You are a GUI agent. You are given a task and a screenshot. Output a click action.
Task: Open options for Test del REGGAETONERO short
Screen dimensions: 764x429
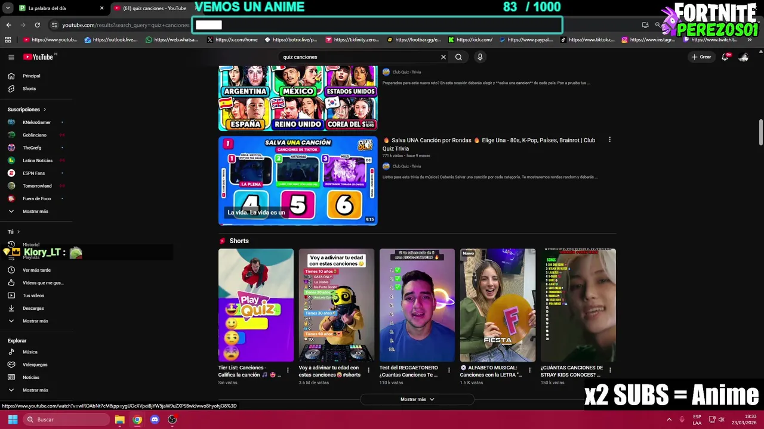tap(449, 370)
